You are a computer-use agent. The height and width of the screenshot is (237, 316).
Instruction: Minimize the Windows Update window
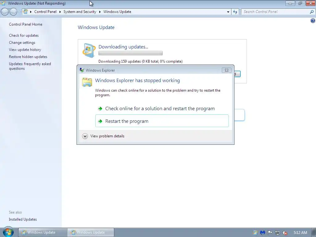[290, 3]
